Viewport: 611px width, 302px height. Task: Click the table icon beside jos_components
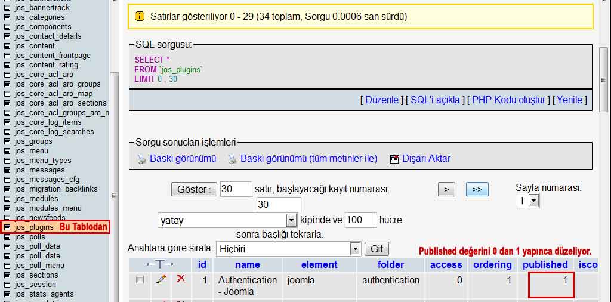pyautogui.click(x=7, y=27)
